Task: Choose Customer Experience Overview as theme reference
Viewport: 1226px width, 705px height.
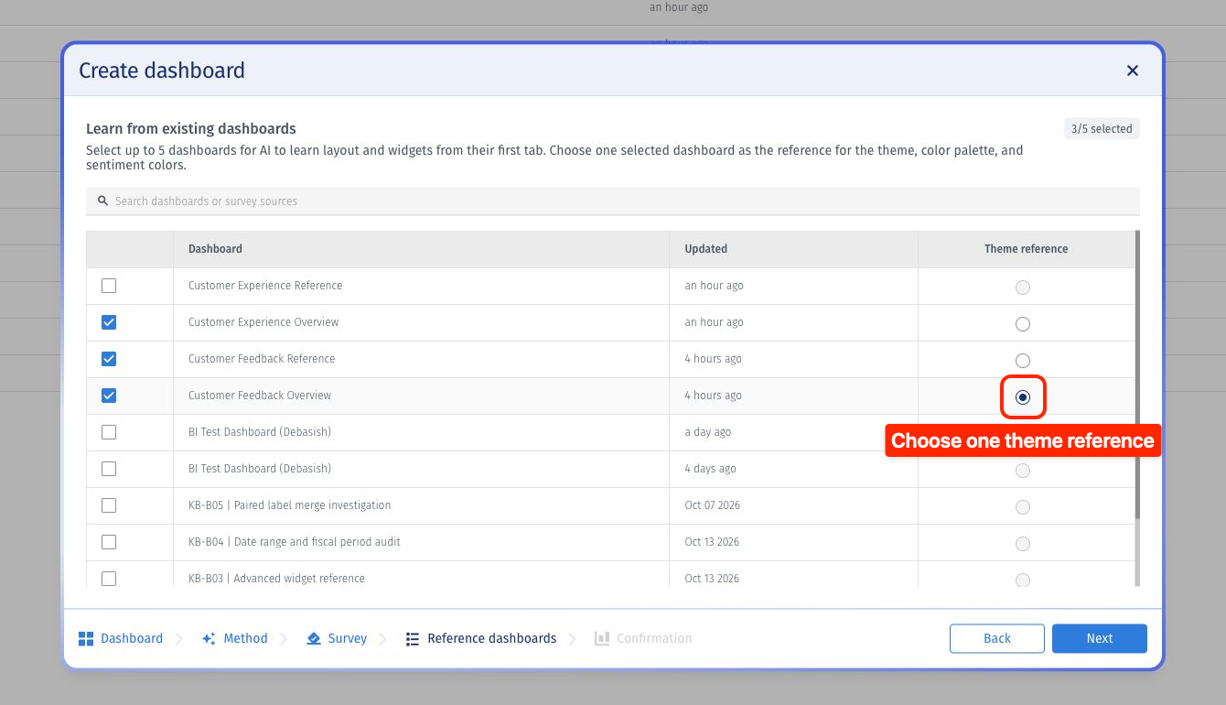Action: (1023, 324)
